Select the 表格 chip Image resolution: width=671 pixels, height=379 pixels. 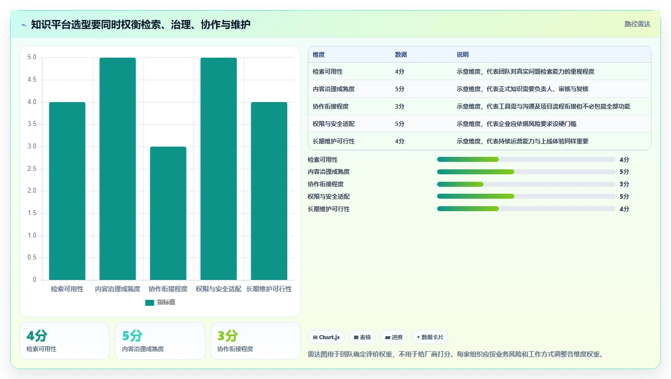tap(362, 337)
